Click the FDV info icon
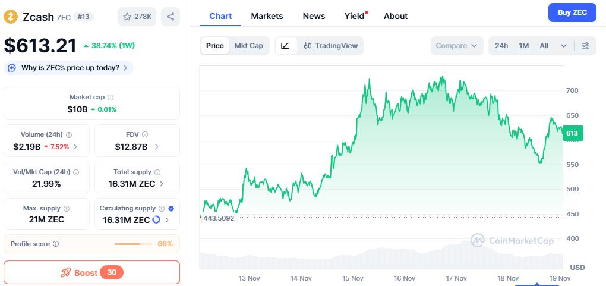This screenshot has height=286, width=606. 145,135
